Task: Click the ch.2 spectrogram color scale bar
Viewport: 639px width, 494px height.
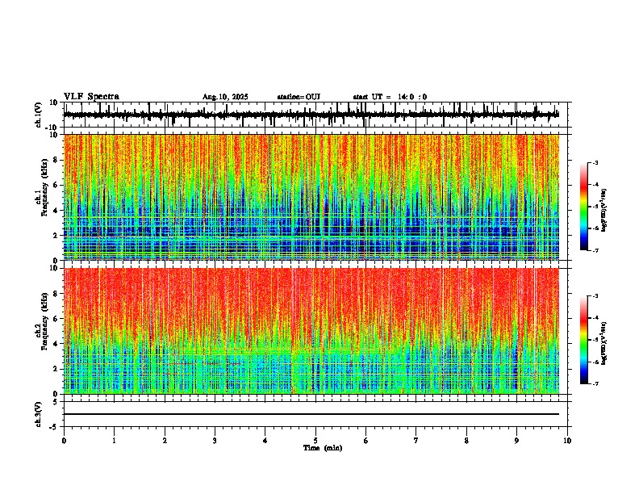Action: [584, 340]
